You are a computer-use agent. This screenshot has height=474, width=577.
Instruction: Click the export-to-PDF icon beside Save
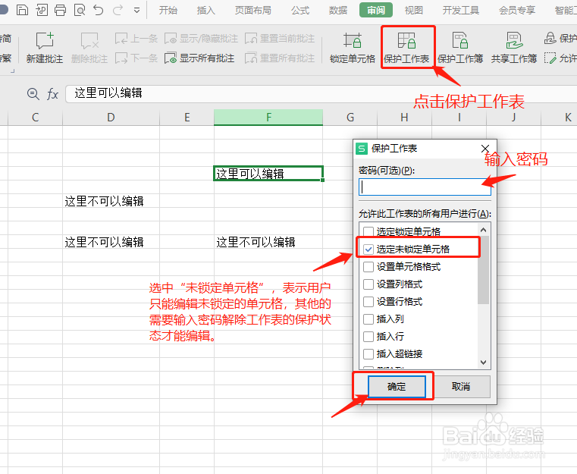pyautogui.click(x=42, y=10)
